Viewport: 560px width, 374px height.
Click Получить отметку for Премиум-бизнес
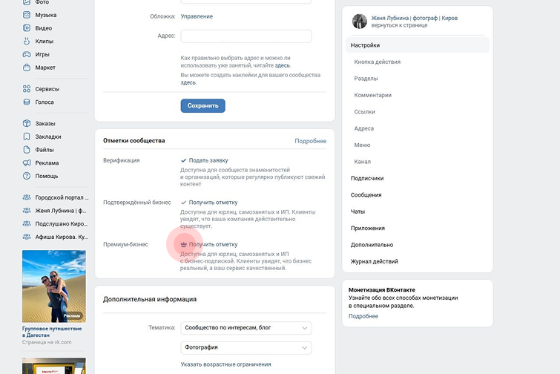(x=213, y=244)
